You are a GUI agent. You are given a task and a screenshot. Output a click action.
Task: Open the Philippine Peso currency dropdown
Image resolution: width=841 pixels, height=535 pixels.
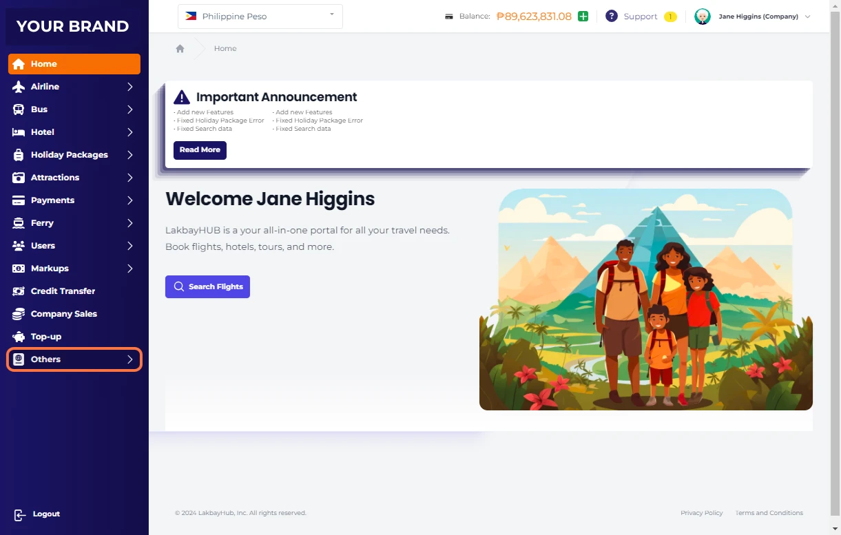point(260,17)
